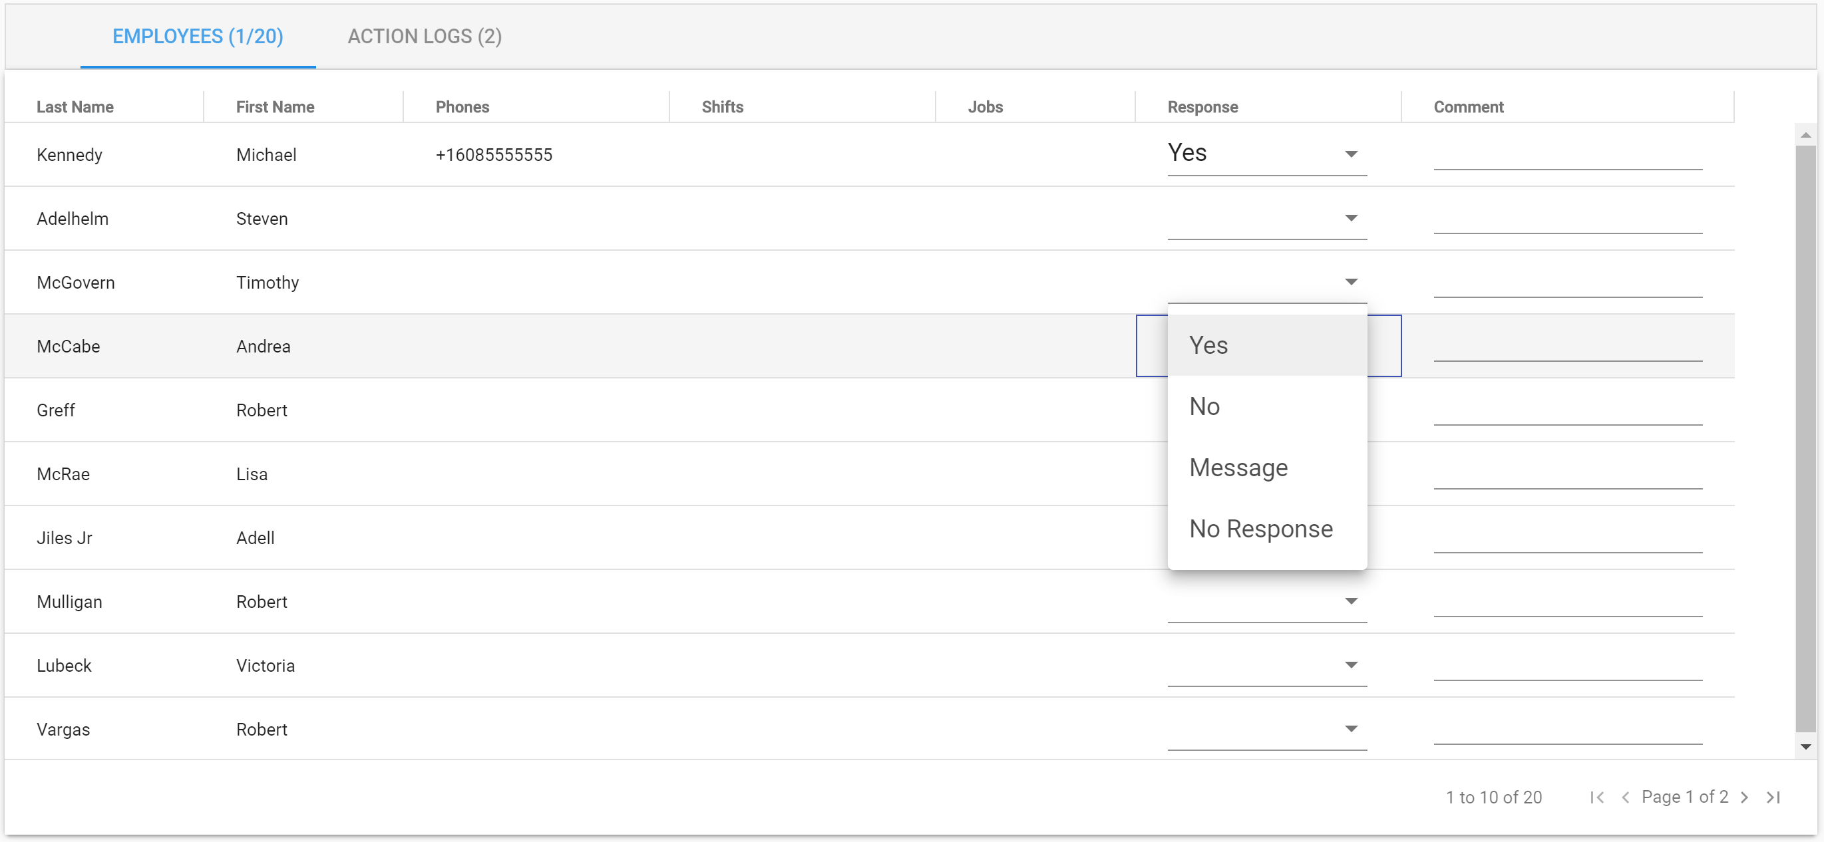The width and height of the screenshot is (1824, 842).
Task: Sort by the Jobs column header
Action: pyautogui.click(x=985, y=107)
